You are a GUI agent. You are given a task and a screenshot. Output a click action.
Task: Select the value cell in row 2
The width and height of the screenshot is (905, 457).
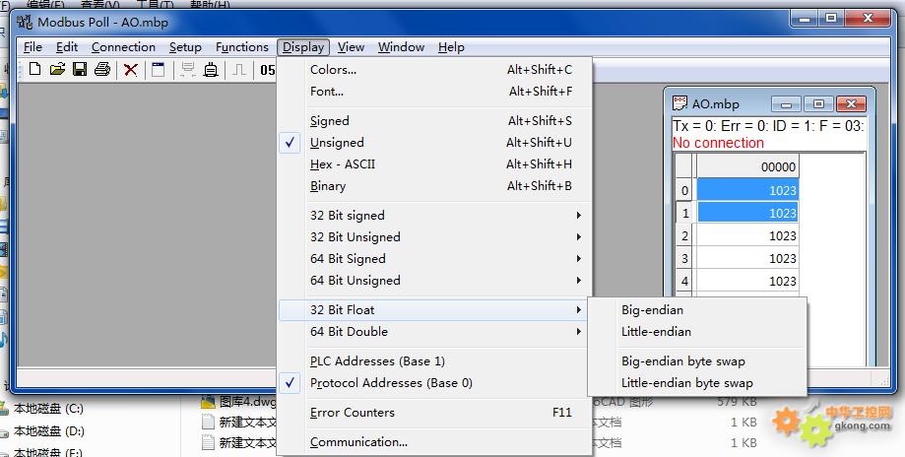coord(747,235)
